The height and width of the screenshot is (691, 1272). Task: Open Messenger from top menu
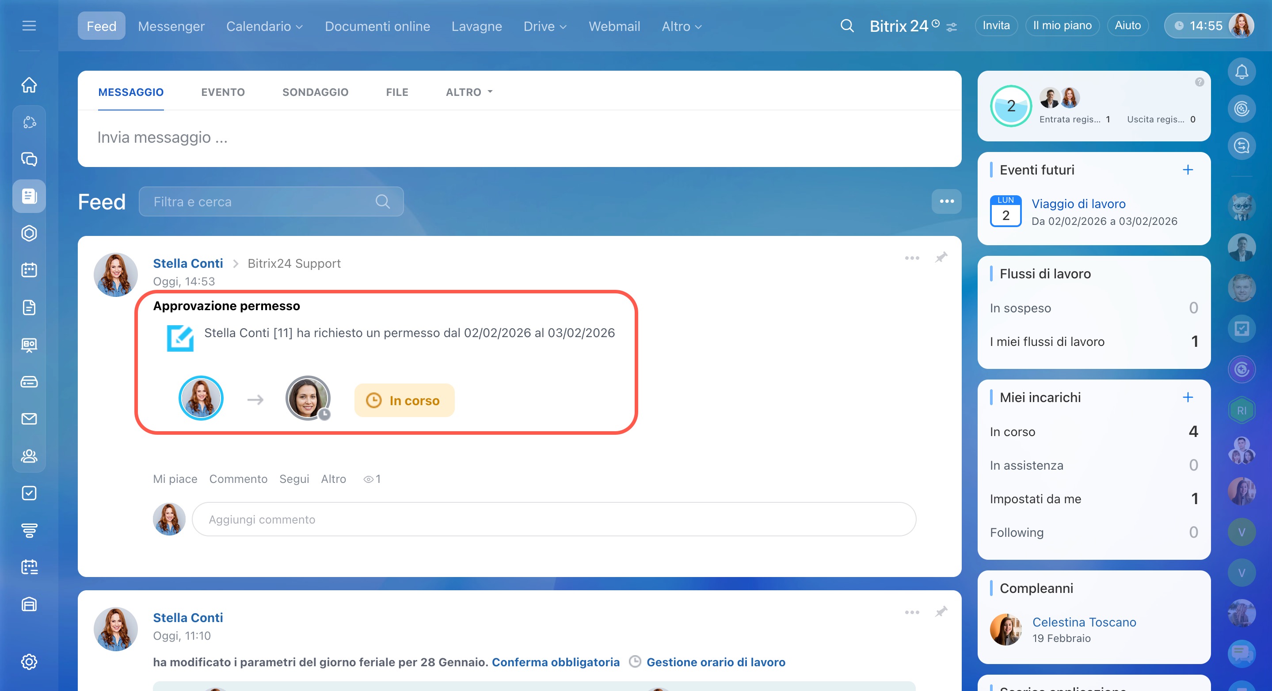click(171, 26)
